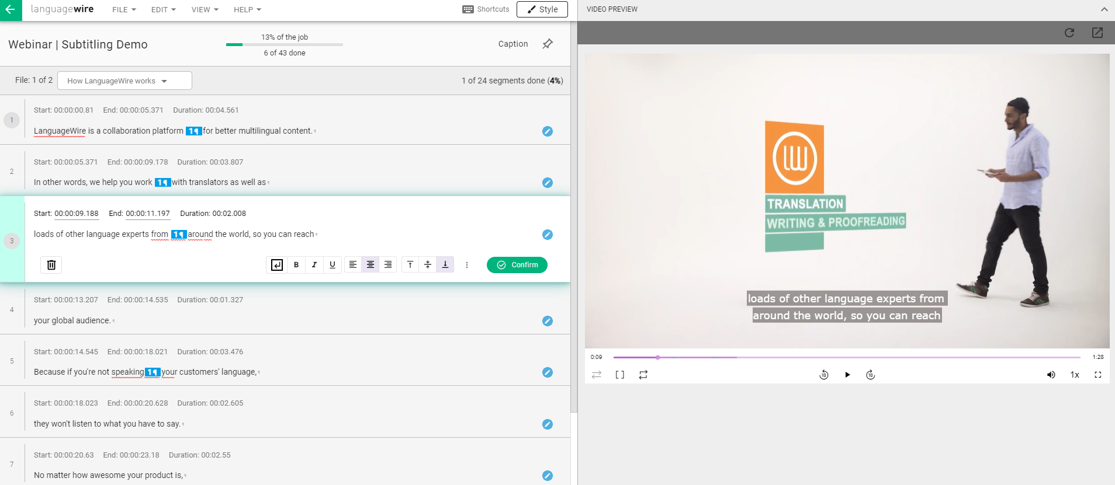Screen dimensions: 1115x485
Task: Open the FILE menu
Action: pyautogui.click(x=124, y=10)
